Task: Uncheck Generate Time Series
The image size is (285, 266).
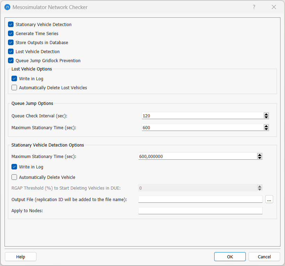Action: click(x=10, y=33)
